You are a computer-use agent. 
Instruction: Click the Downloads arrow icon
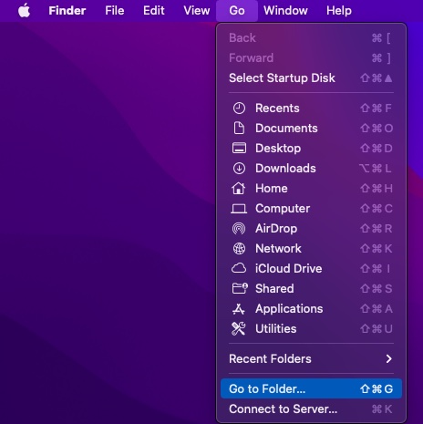click(x=239, y=169)
